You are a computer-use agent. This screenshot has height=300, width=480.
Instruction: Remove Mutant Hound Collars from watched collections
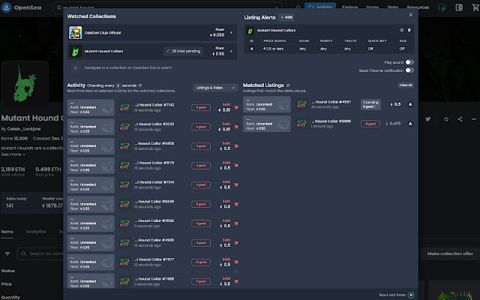tap(231, 51)
